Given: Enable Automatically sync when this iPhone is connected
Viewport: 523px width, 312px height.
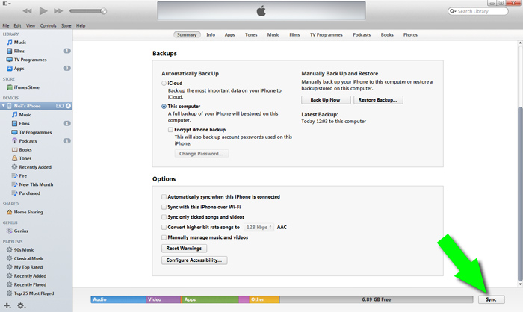Looking at the screenshot, I should (164, 196).
